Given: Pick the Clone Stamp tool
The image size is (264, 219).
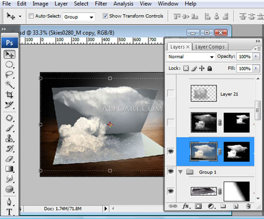Looking at the screenshot, I should [x=9, y=138].
